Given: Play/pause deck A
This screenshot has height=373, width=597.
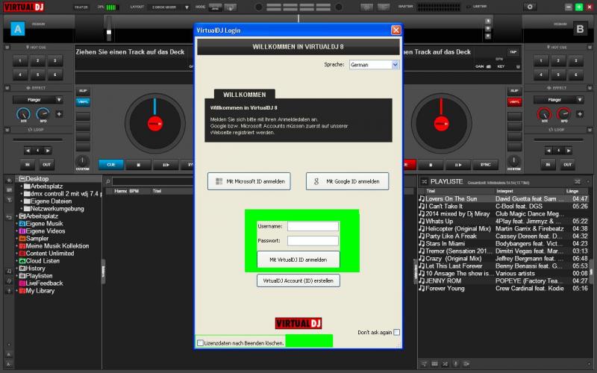Looking at the screenshot, I should click(166, 165).
